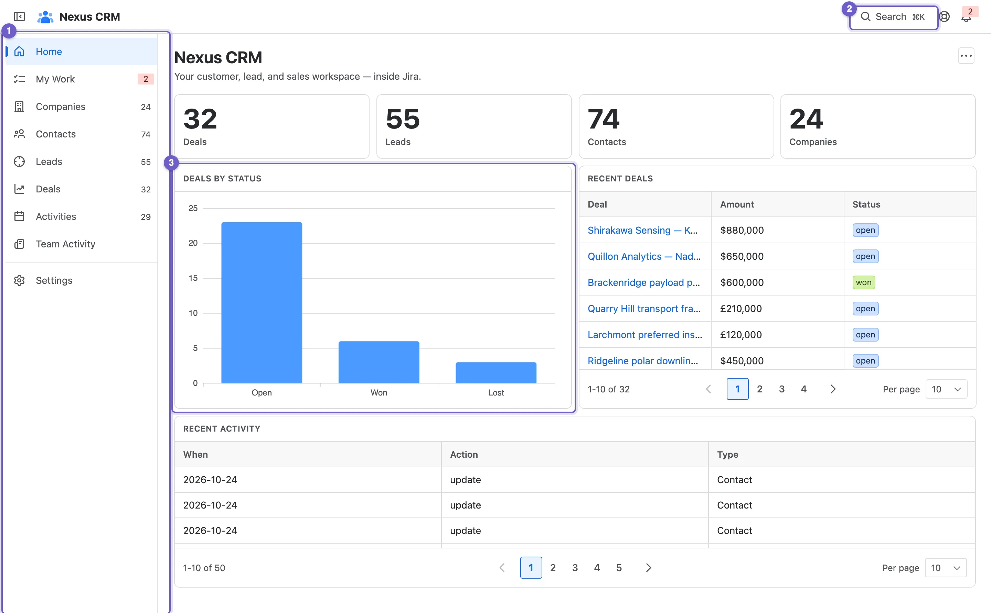Click the 74 Contacts summary card
The width and height of the screenshot is (991, 613).
676,126
